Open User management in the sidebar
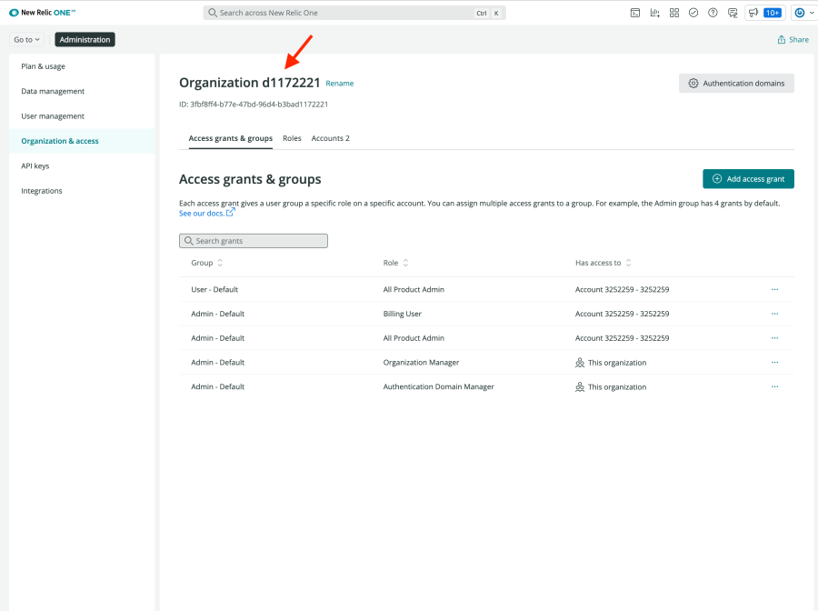Screen dimensions: 818x611 [53, 116]
